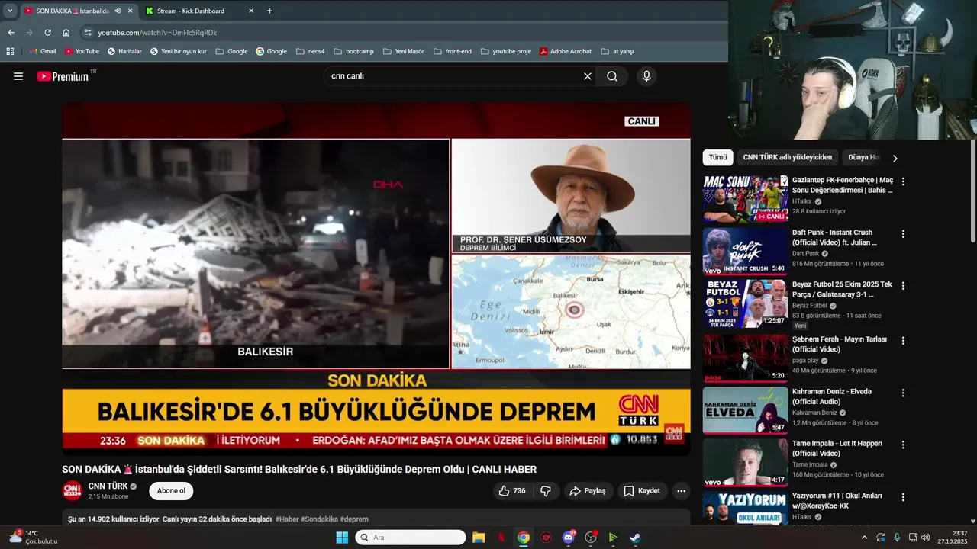This screenshot has width=977, height=549.
Task: Open CNN TÜRK channel name link
Action: click(108, 486)
